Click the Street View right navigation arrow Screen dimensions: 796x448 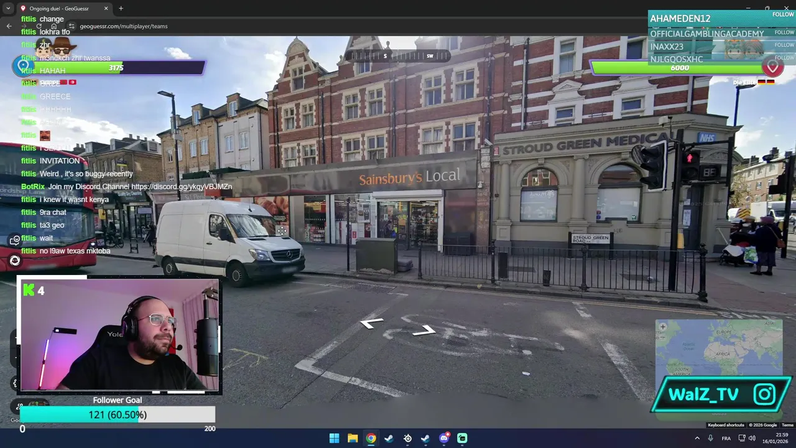pos(423,330)
